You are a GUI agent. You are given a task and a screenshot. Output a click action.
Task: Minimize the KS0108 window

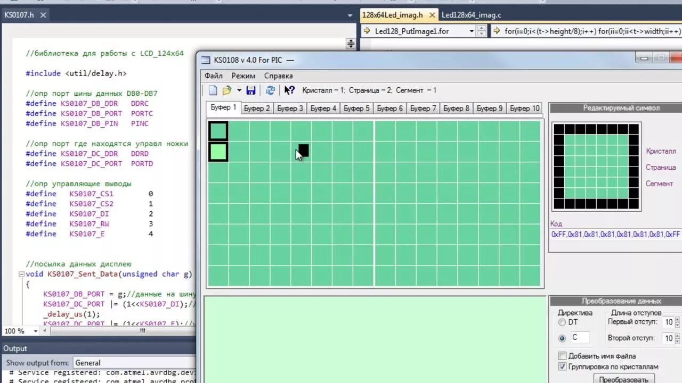click(x=644, y=57)
